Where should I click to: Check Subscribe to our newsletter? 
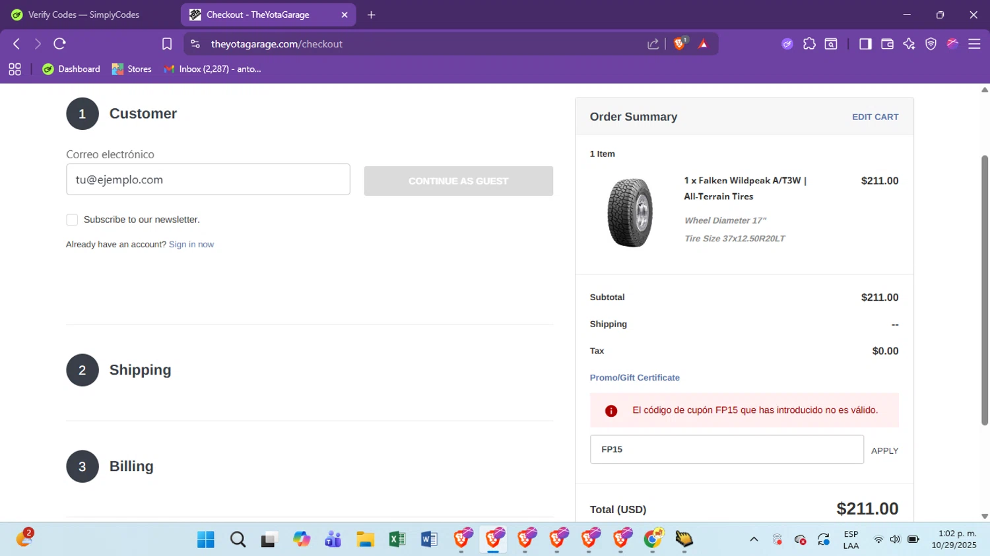[x=72, y=220]
